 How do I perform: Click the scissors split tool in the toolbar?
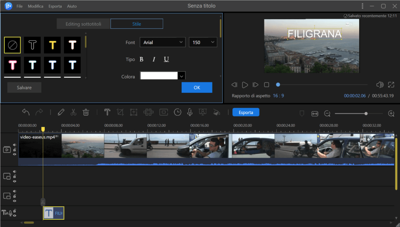[x=73, y=112]
